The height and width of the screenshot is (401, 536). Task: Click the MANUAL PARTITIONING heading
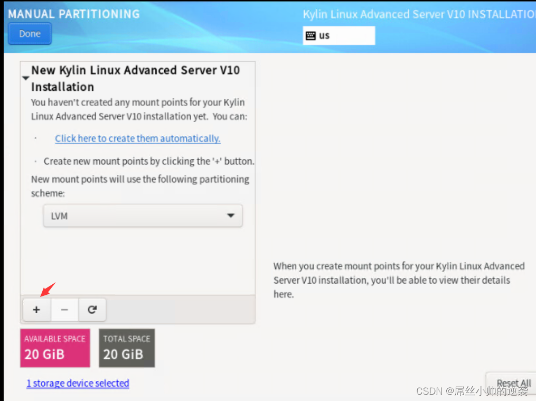pos(74,14)
